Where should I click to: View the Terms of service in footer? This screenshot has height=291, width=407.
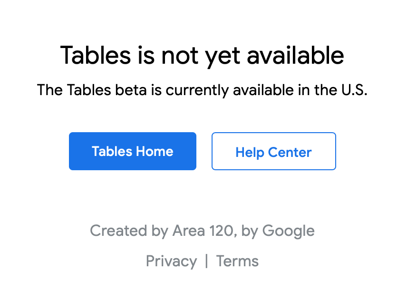pyautogui.click(x=237, y=261)
